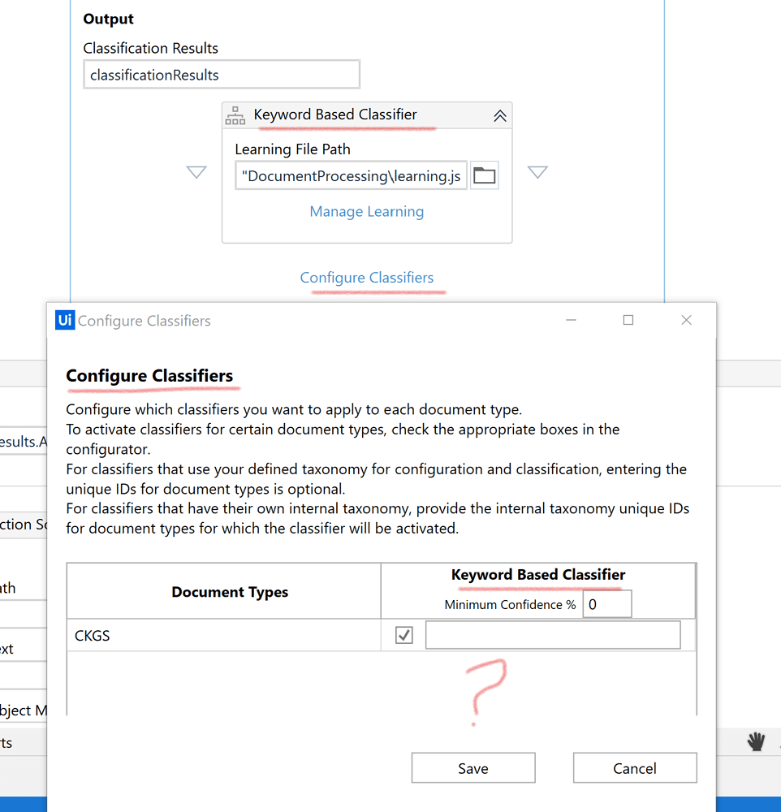Save the classifier configuration
The height and width of the screenshot is (812, 781).
click(473, 767)
